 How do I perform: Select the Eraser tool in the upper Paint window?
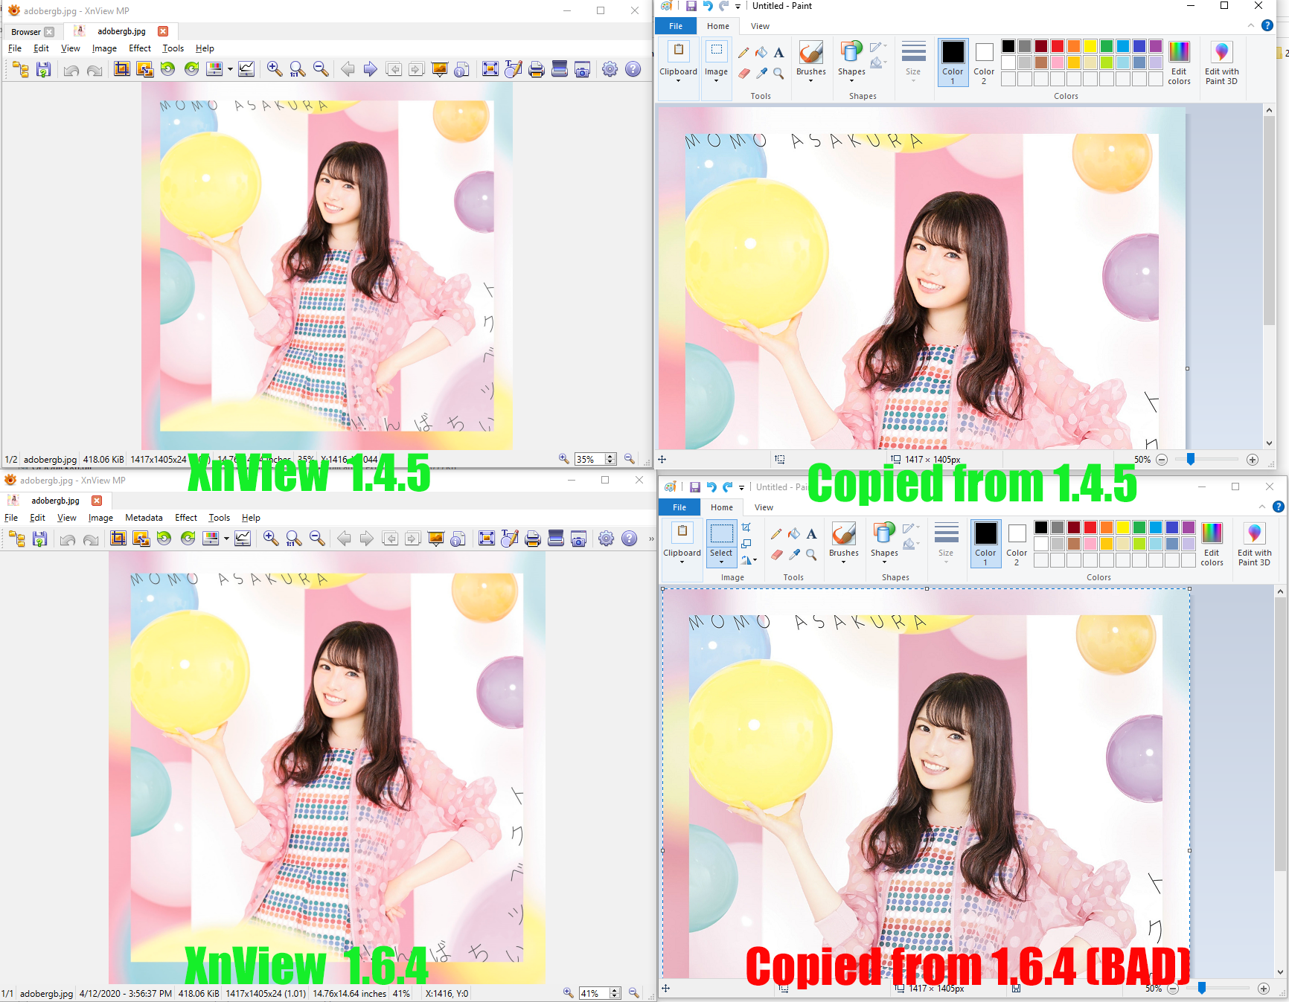(x=743, y=73)
